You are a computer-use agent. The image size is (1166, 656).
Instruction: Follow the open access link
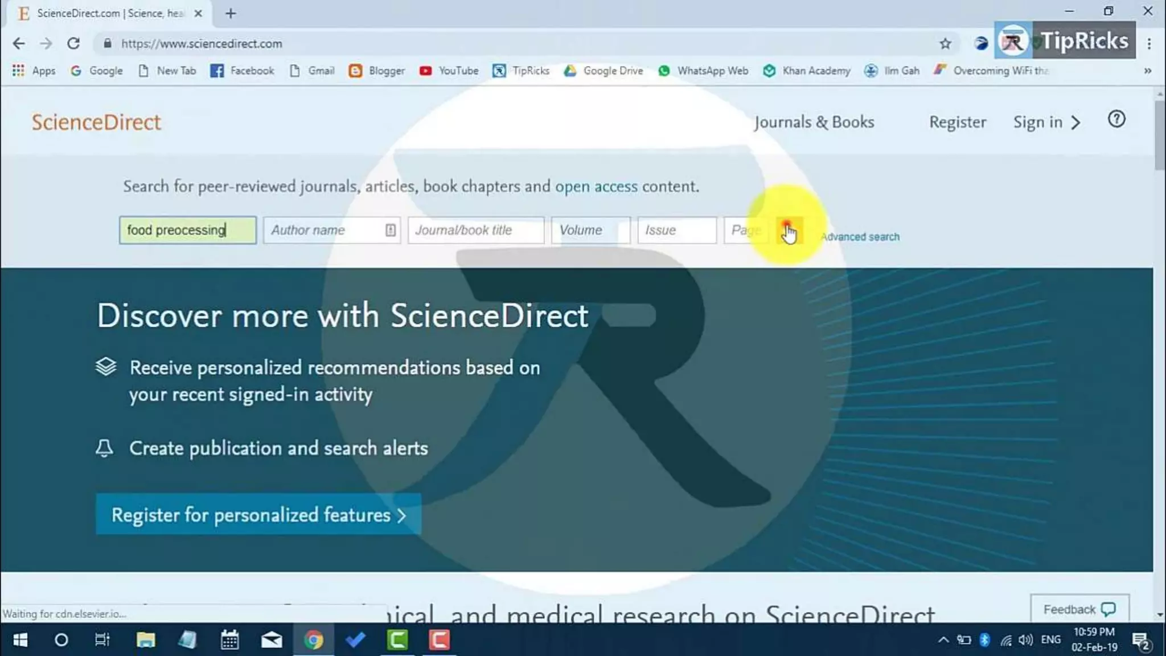click(596, 187)
